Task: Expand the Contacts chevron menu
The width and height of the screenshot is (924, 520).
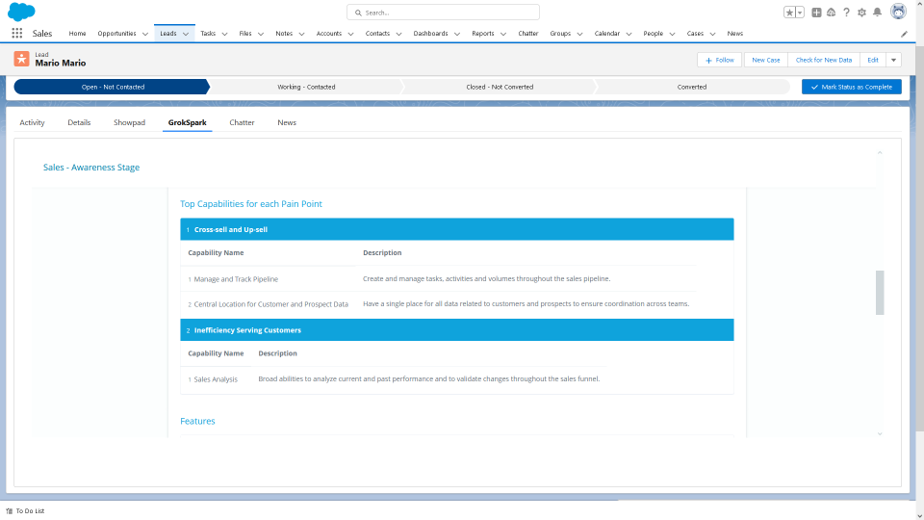Action: coord(398,35)
